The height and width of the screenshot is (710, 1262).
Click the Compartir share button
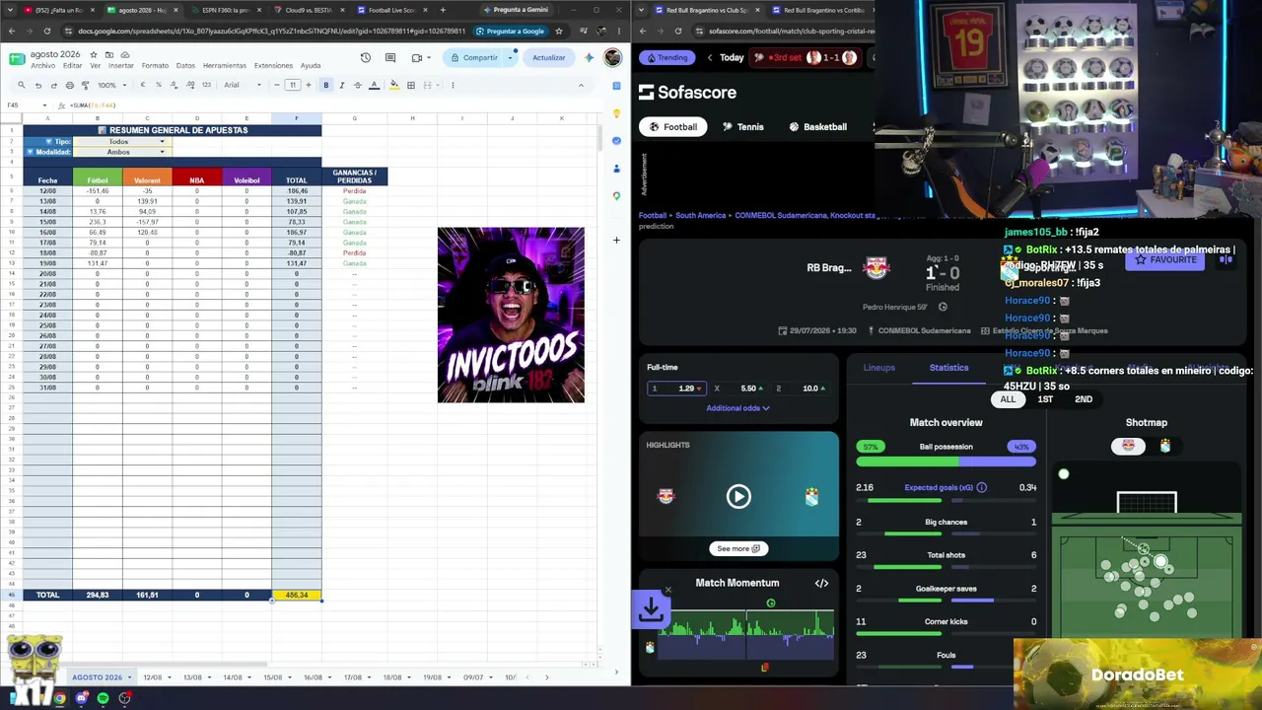(475, 57)
